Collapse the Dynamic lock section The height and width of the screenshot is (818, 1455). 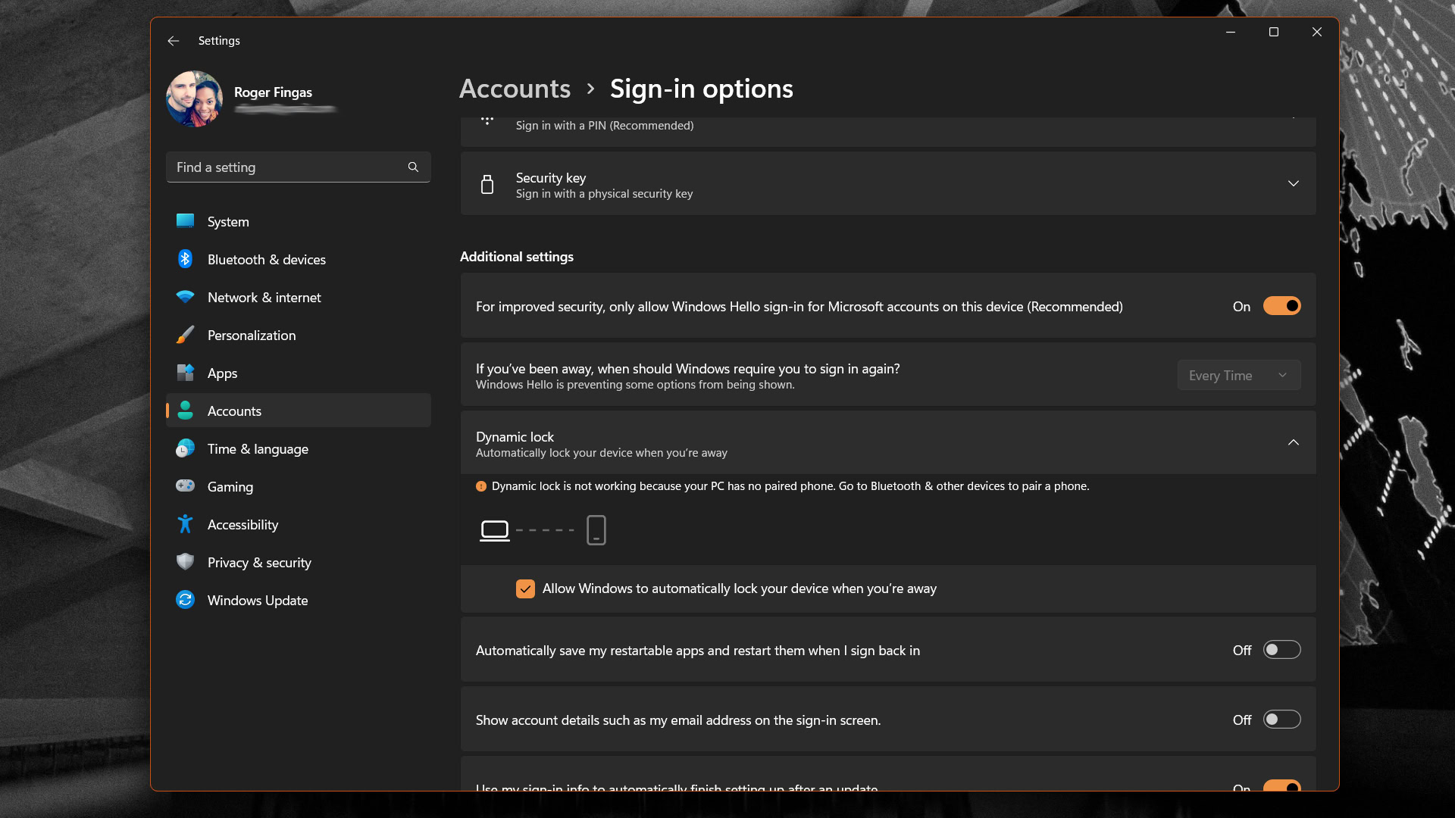pyautogui.click(x=1293, y=442)
